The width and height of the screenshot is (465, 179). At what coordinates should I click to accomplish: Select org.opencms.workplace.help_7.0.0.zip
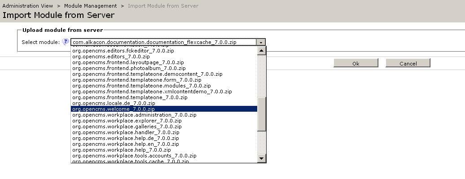point(164,150)
